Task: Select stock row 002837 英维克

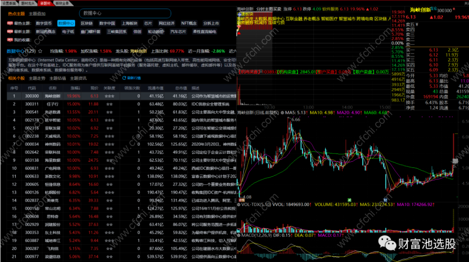Action: point(122,200)
